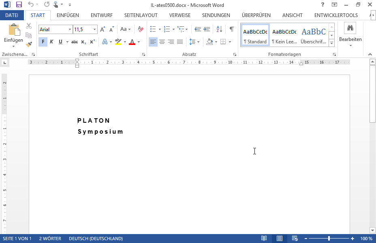
Task: Center the paragraph text
Action: [162, 42]
